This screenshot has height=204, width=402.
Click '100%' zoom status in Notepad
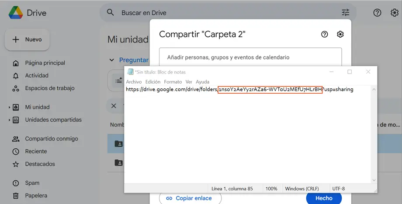point(271,189)
